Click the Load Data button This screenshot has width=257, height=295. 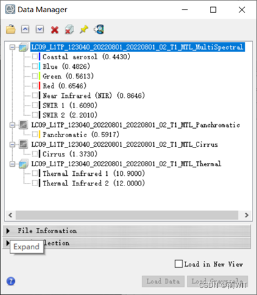click(163, 281)
